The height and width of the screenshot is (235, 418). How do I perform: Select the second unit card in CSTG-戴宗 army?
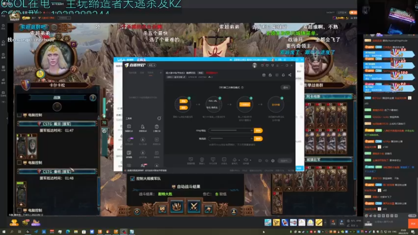pyautogui.click(x=32, y=147)
